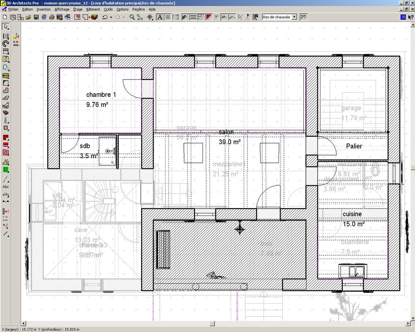Screen dimensions: 415x332
Task: Open a project with the folder icon
Action: tap(28, 17)
